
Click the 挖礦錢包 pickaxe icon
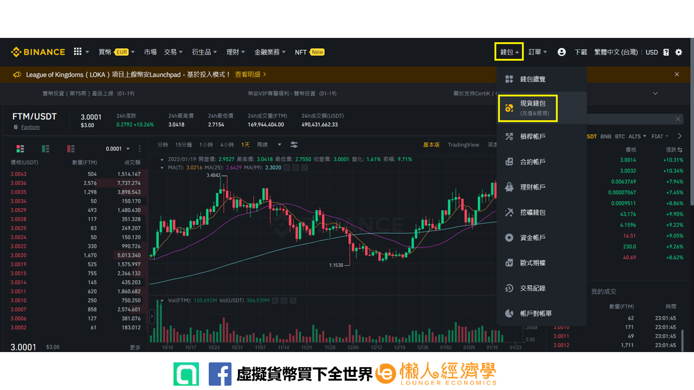click(x=509, y=212)
